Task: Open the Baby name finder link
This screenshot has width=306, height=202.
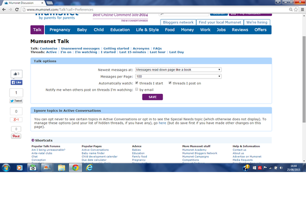Action: click(x=93, y=153)
